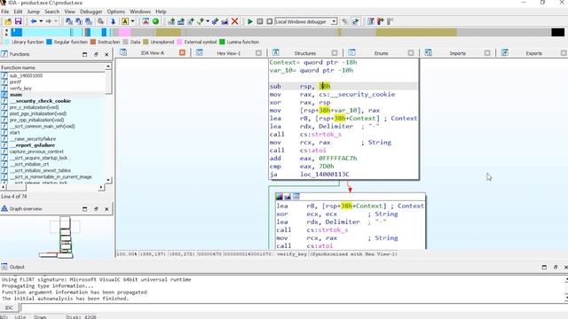Terminate the process with the stop icon
The width and height of the screenshot is (568, 319).
click(270, 21)
